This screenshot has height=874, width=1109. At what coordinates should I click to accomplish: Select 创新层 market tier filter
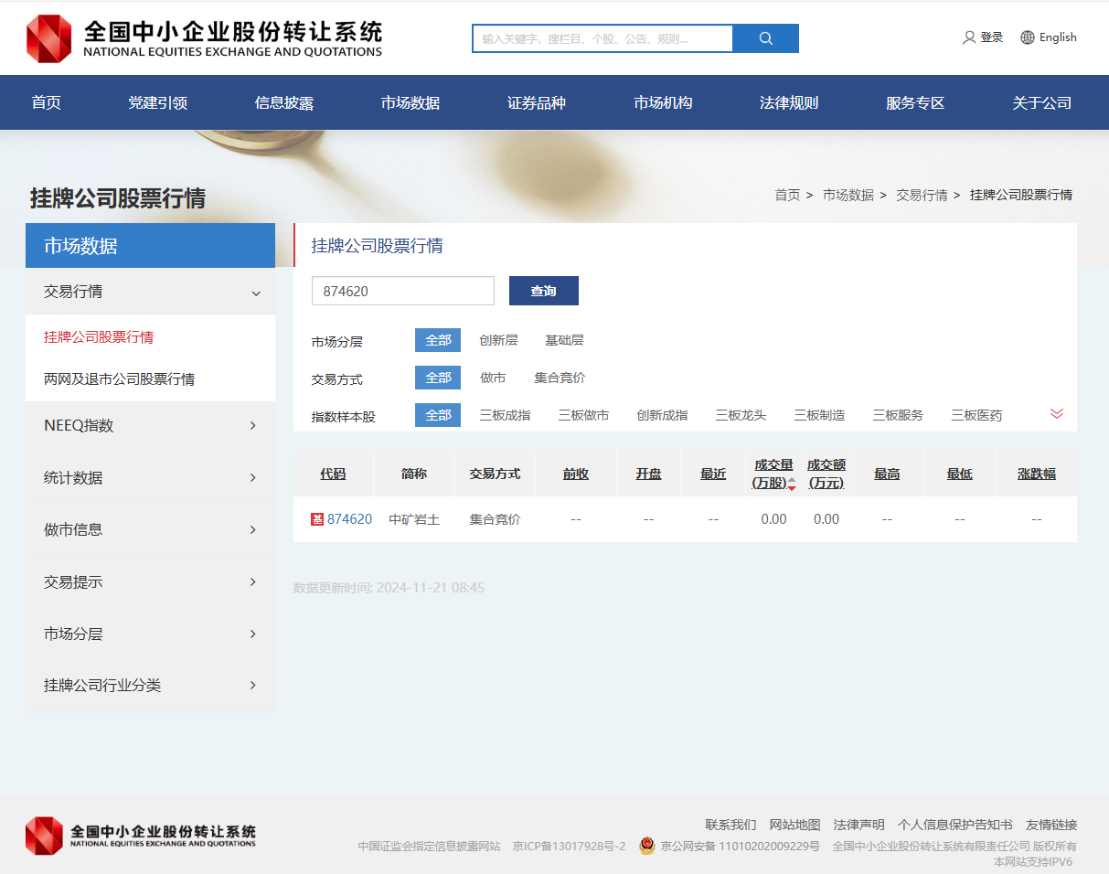click(498, 340)
